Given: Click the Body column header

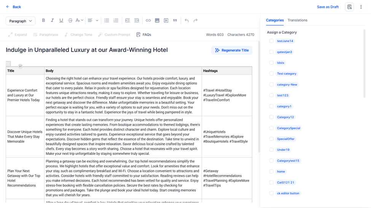Looking at the screenshot, I should pos(123,71).
